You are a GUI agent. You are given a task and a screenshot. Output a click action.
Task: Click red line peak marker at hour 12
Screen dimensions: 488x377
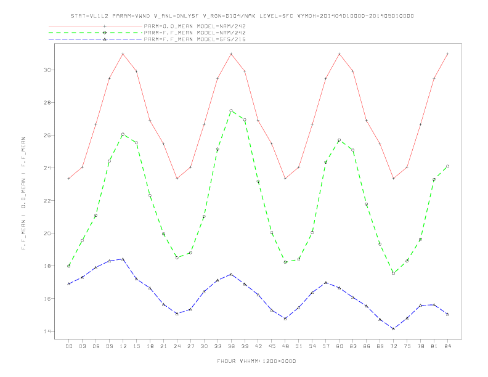[123, 54]
